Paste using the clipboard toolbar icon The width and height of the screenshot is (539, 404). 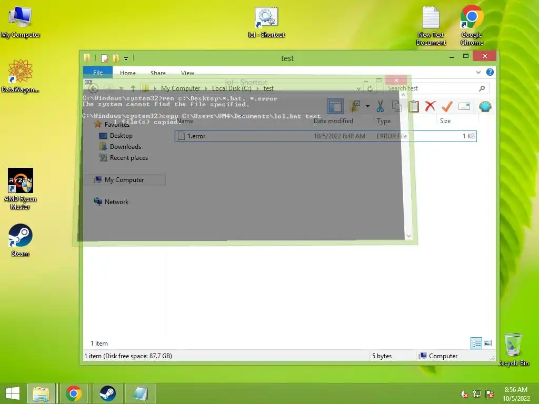tap(414, 106)
